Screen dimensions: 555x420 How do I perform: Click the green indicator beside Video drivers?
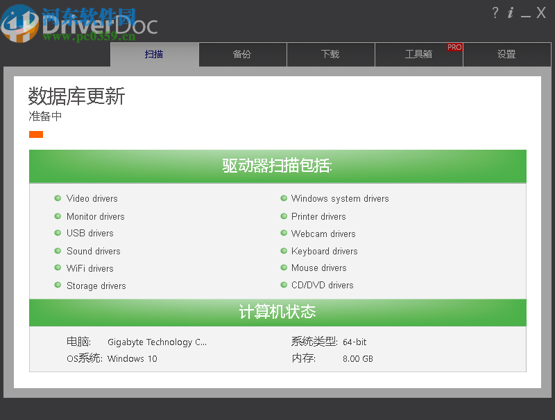point(58,198)
